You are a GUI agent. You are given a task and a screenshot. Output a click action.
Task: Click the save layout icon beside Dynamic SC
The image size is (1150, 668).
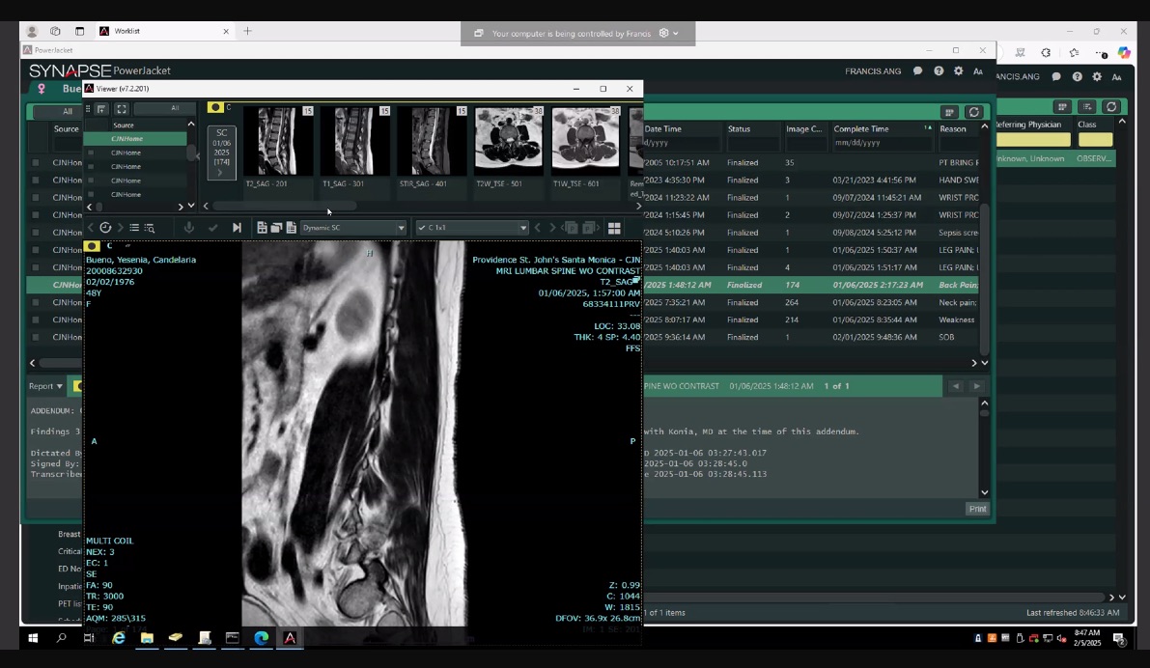pos(262,228)
